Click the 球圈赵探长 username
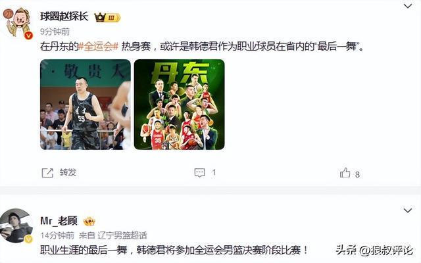 (x=64, y=16)
